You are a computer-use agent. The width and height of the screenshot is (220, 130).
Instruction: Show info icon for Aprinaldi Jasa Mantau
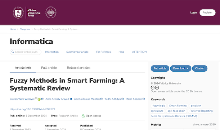(x=102, y=99)
